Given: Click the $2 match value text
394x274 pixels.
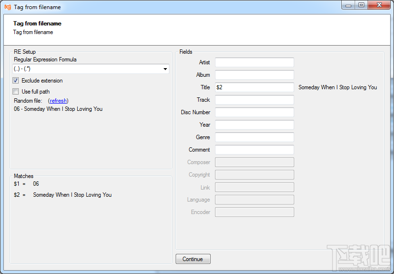Looking at the screenshot, I should point(72,195).
